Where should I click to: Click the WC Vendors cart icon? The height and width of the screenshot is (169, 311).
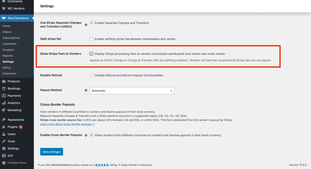pyautogui.click(x=4, y=8)
